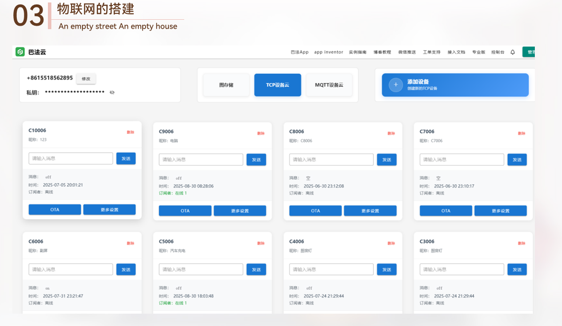This screenshot has width=562, height=326.
Task: Go to 接入文档 in the navigation
Action: point(456,52)
